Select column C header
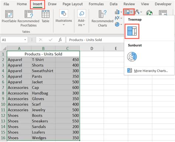The width and height of the screenshot is (175, 142). pos(68,49)
